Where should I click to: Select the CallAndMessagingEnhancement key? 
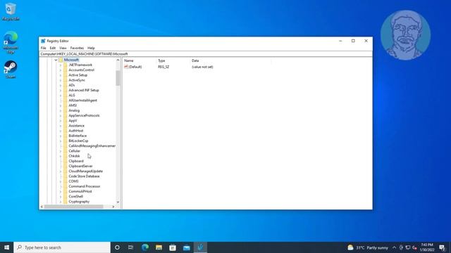[92, 146]
